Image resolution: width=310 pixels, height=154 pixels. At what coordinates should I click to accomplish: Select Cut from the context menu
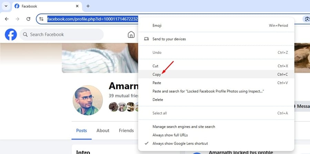pyautogui.click(x=216, y=66)
